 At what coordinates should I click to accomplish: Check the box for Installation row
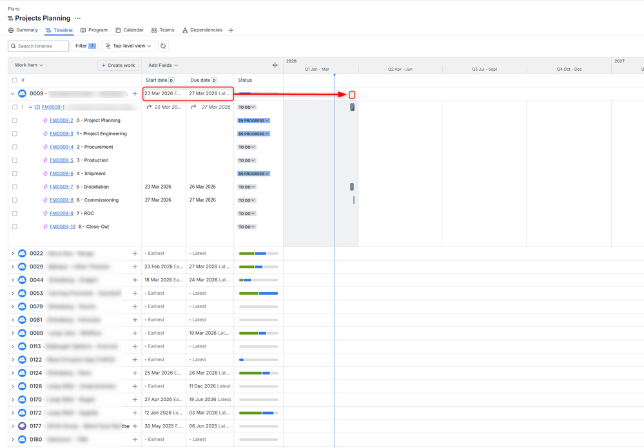pyautogui.click(x=15, y=187)
